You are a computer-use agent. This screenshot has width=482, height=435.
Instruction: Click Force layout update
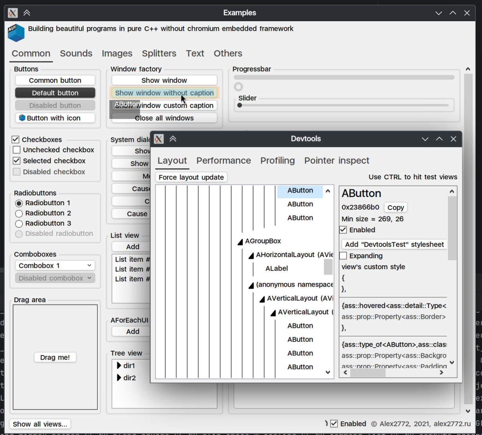[x=191, y=177]
